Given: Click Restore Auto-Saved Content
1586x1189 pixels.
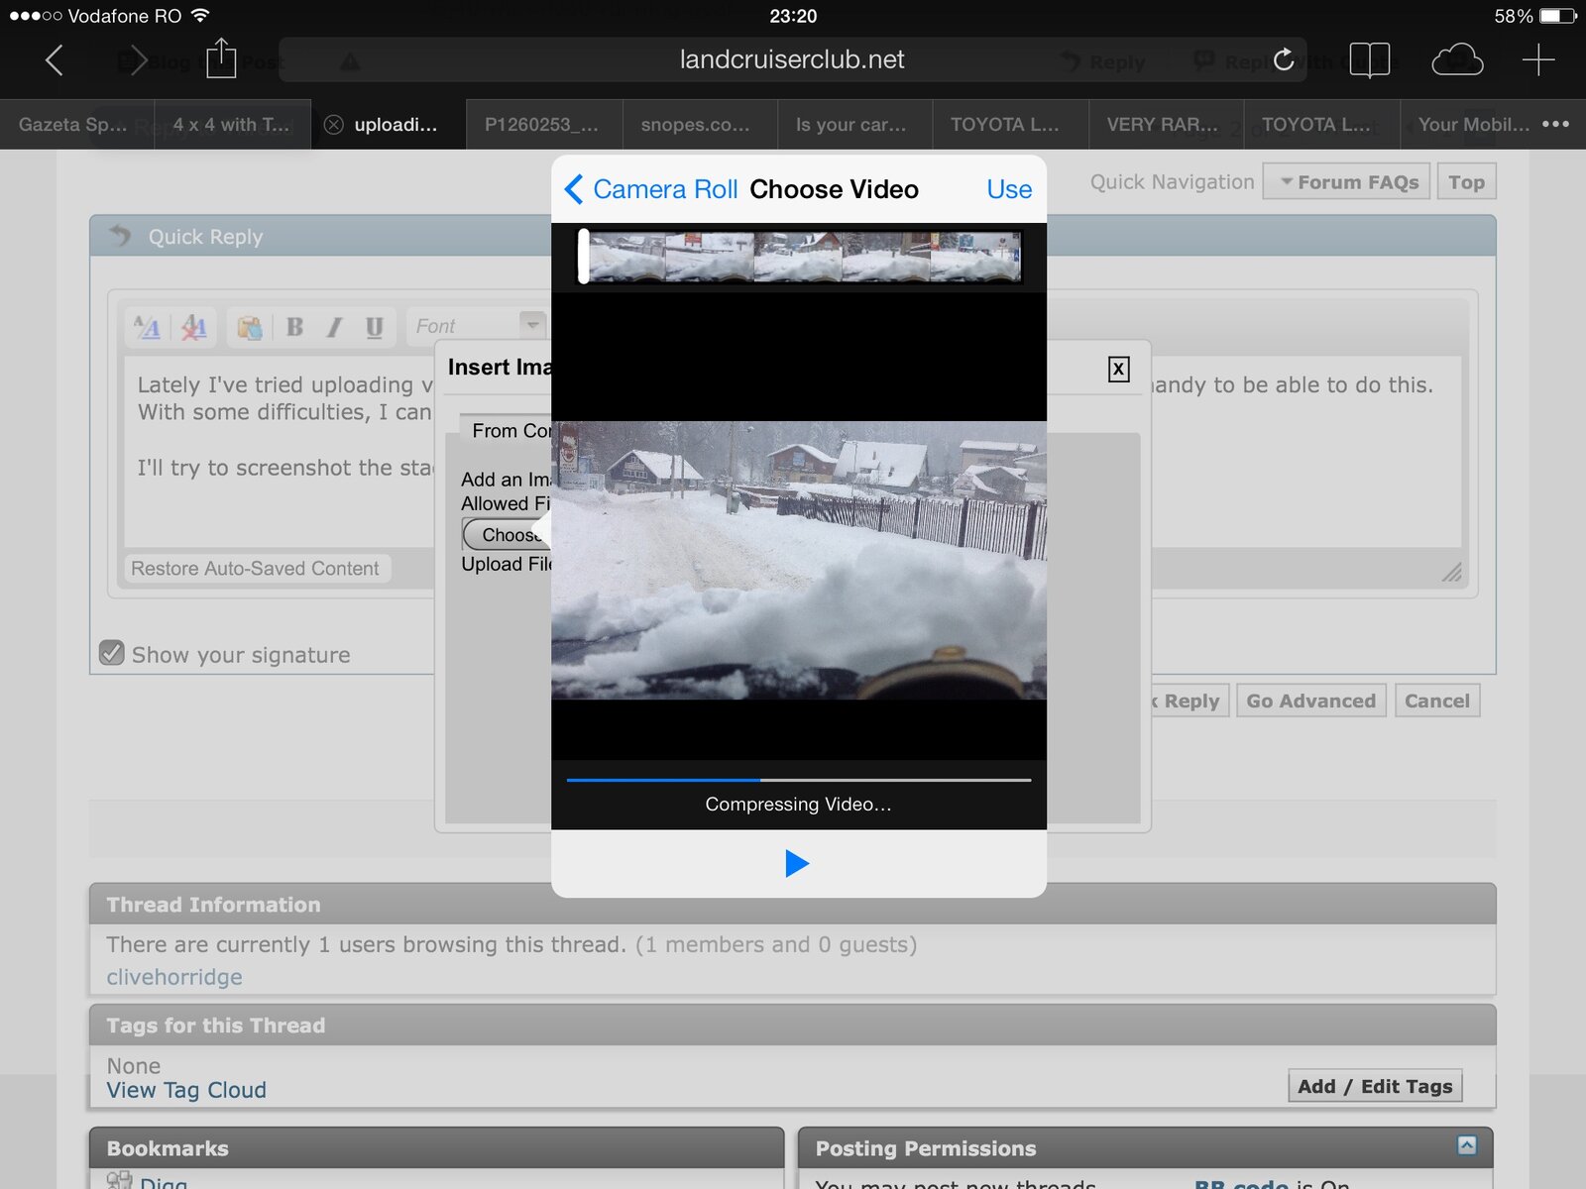Looking at the screenshot, I should coord(255,569).
